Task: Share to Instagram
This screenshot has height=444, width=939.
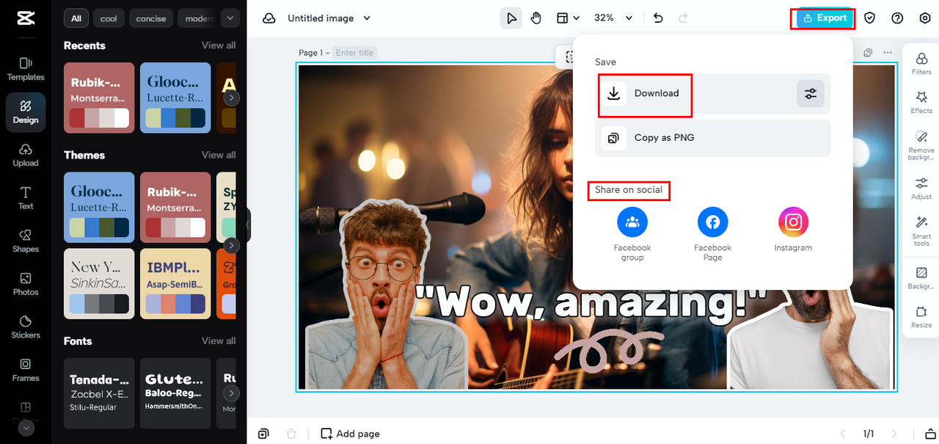Action: 793,230
